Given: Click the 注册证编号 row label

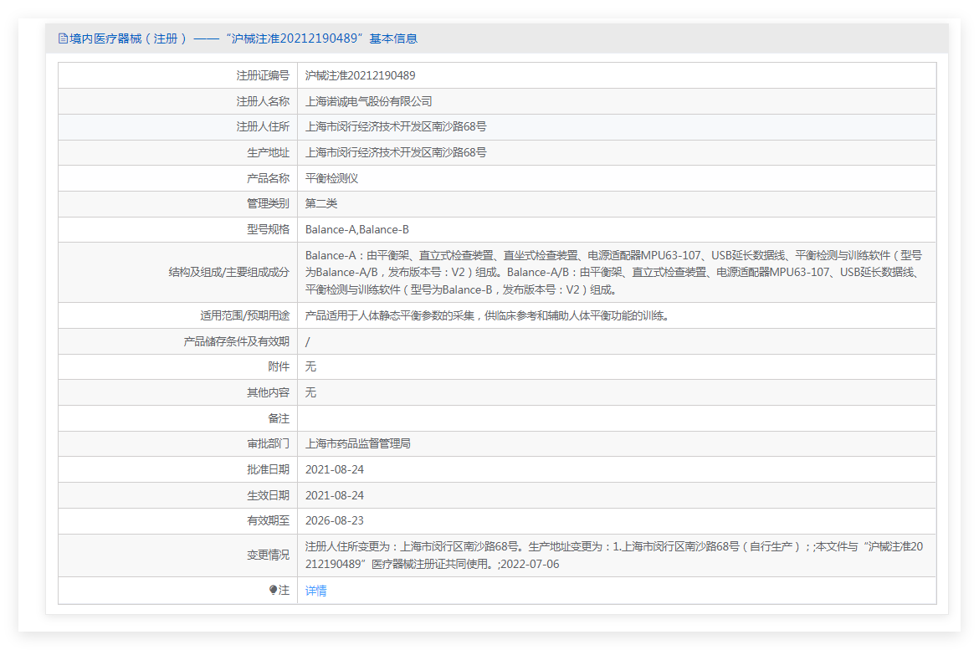Looking at the screenshot, I should pyautogui.click(x=263, y=75).
